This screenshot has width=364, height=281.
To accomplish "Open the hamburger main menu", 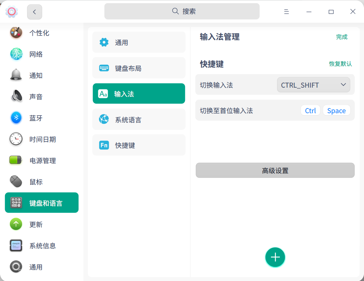I will 286,12.
